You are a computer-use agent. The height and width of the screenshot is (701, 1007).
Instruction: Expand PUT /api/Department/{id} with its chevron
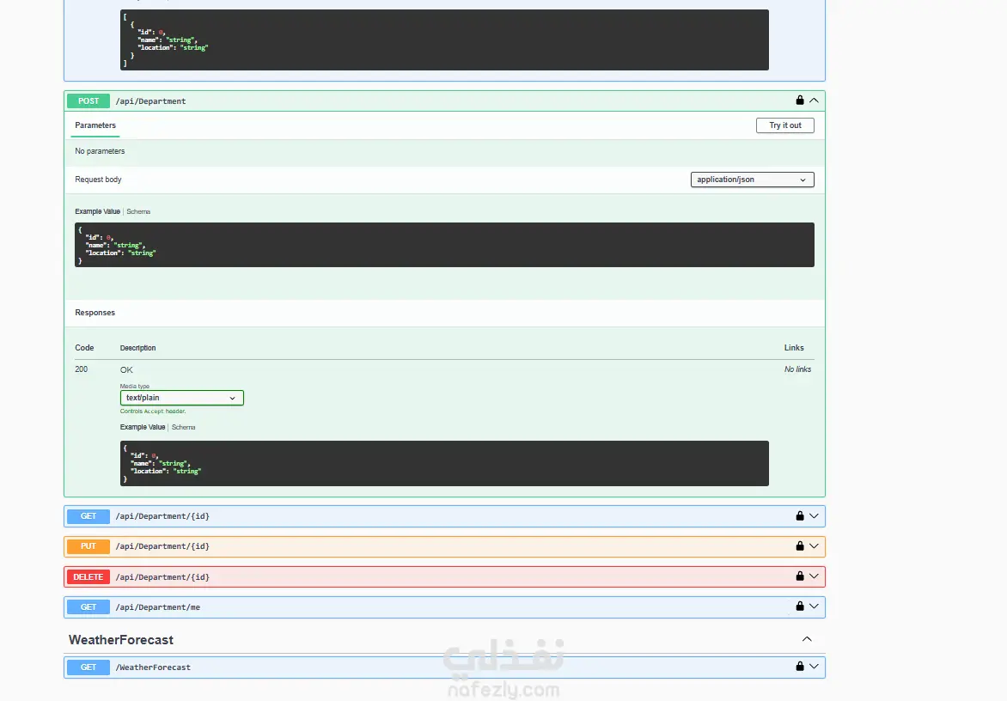coord(814,546)
